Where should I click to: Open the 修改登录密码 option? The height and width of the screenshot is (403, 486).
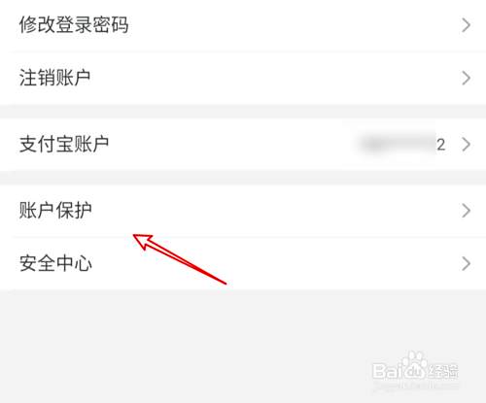click(x=243, y=25)
